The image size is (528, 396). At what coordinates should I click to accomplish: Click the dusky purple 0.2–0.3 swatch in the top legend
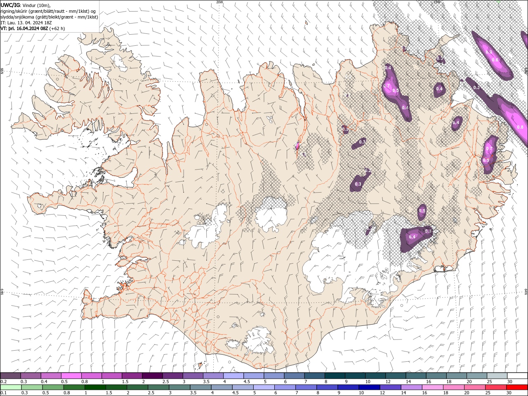tap(11, 376)
